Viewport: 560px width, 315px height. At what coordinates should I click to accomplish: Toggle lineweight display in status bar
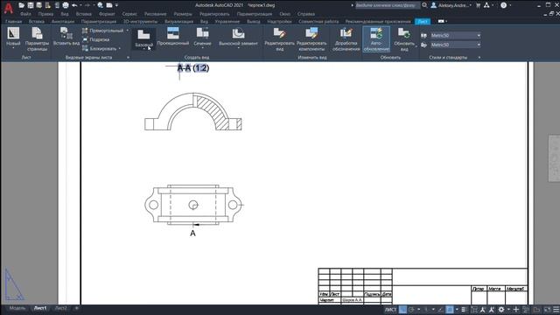[464, 310]
